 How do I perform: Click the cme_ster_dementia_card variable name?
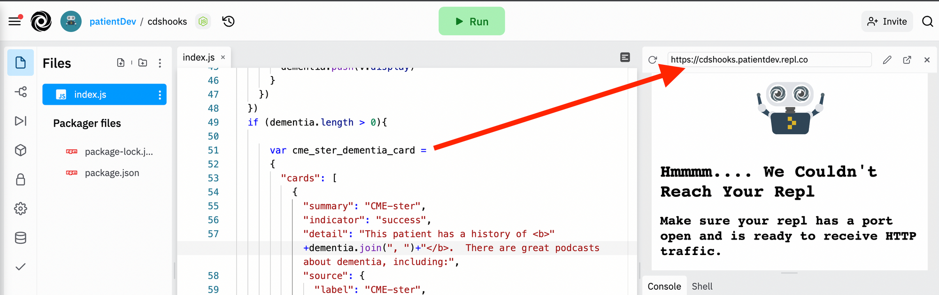354,150
